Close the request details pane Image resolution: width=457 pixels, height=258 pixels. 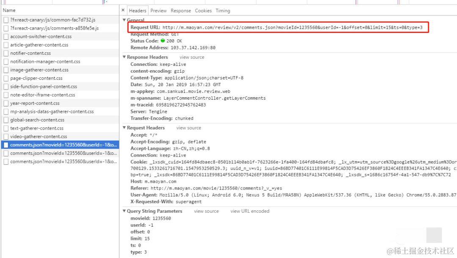pyautogui.click(x=123, y=10)
